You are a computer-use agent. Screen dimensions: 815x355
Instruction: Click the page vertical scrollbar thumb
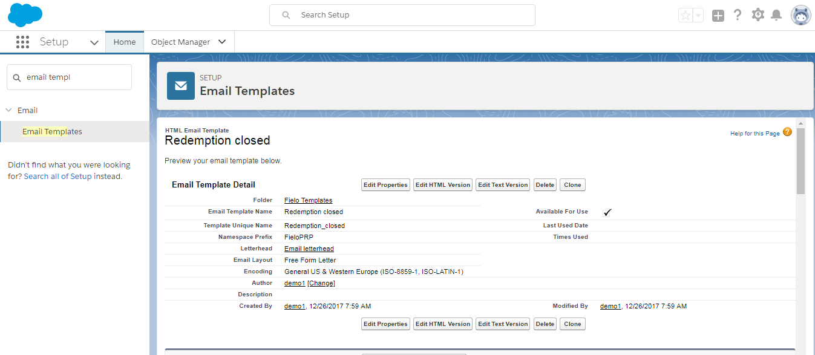801,161
